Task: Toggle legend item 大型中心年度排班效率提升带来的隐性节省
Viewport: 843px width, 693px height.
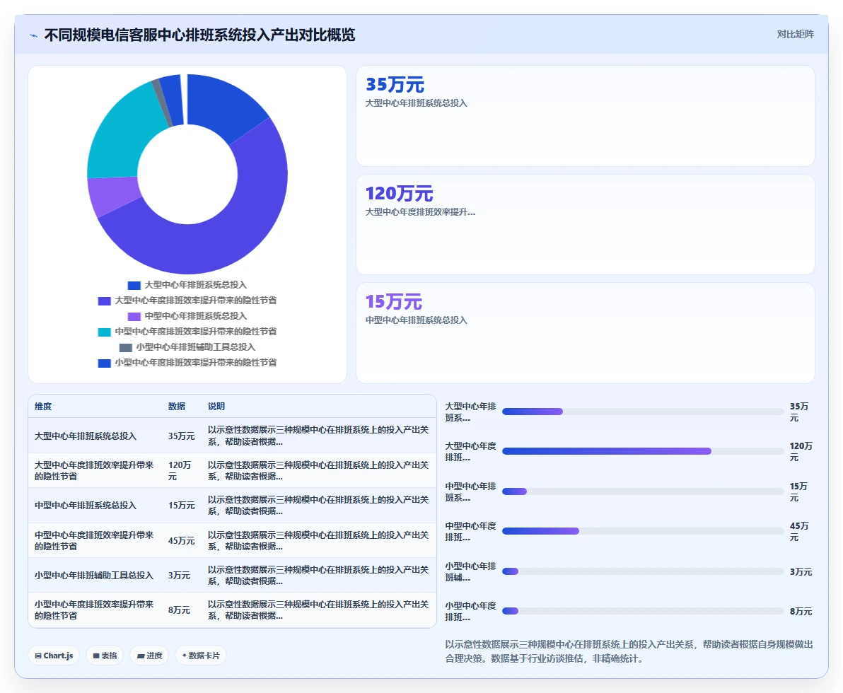Action: click(x=187, y=301)
